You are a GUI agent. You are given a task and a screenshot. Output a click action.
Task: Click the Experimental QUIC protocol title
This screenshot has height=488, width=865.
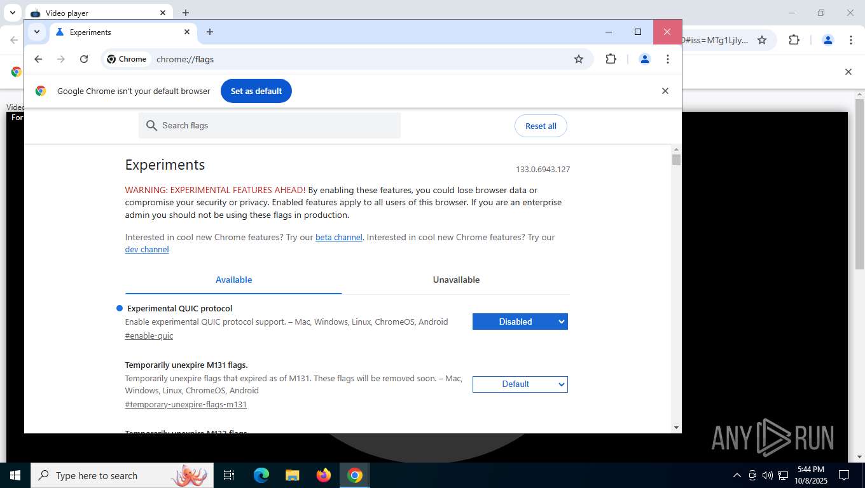pyautogui.click(x=179, y=308)
